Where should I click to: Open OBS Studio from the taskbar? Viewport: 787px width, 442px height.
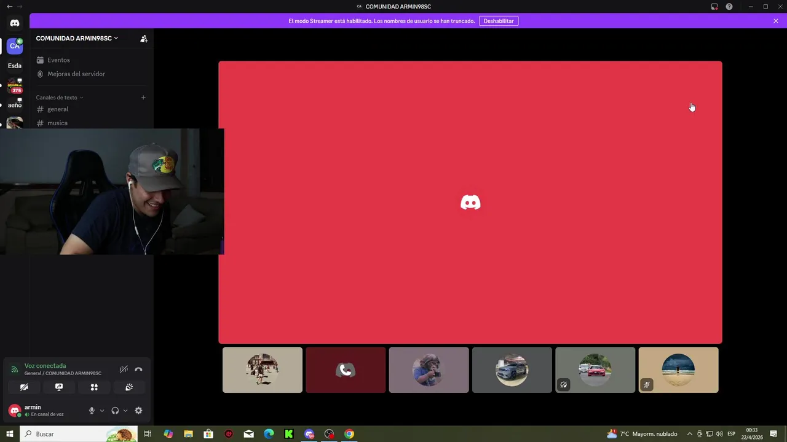(x=329, y=434)
